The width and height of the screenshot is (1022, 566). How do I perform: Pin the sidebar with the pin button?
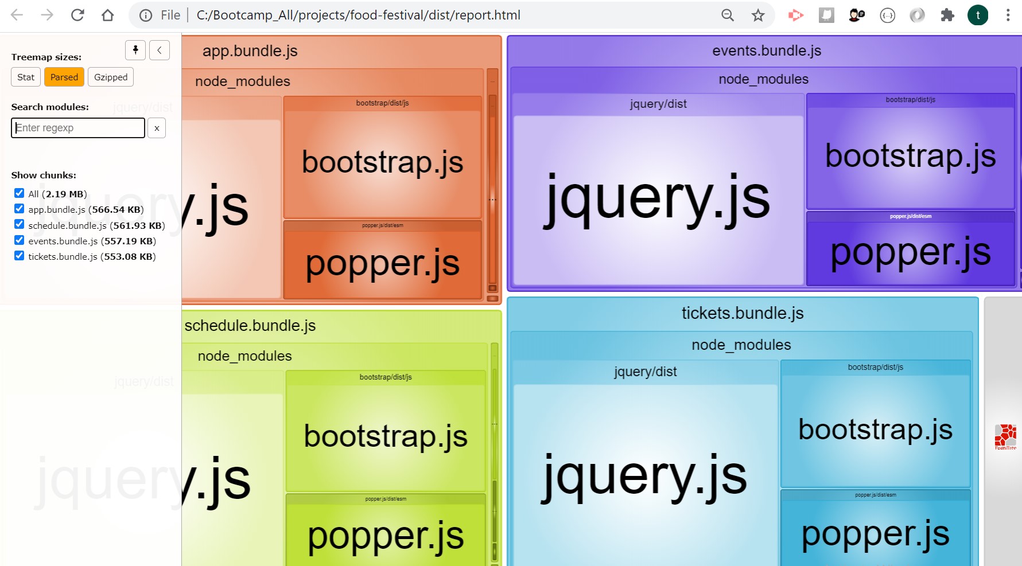click(x=135, y=50)
